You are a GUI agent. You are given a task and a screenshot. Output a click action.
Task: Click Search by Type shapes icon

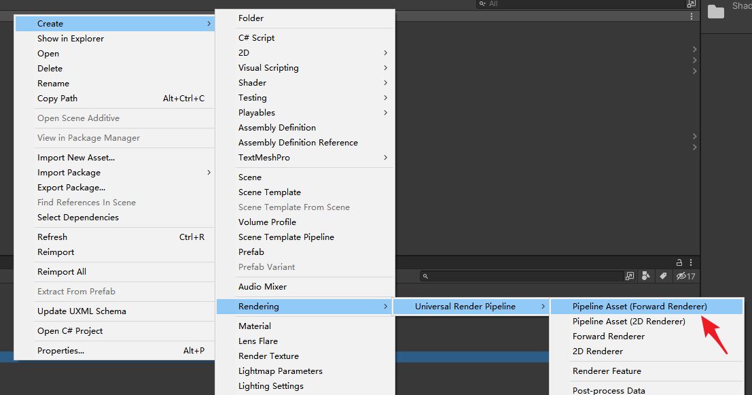tap(646, 276)
